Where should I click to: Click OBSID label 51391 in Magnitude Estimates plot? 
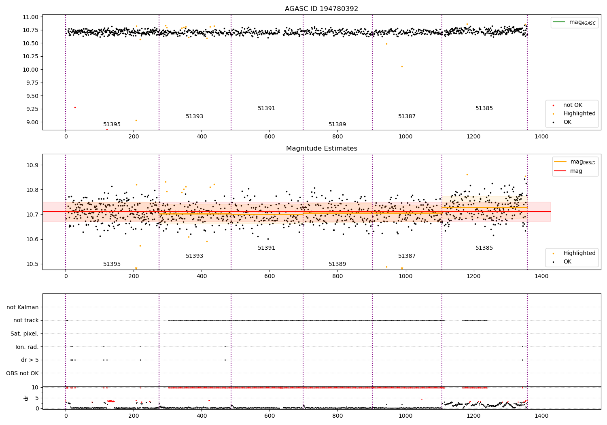266,248
